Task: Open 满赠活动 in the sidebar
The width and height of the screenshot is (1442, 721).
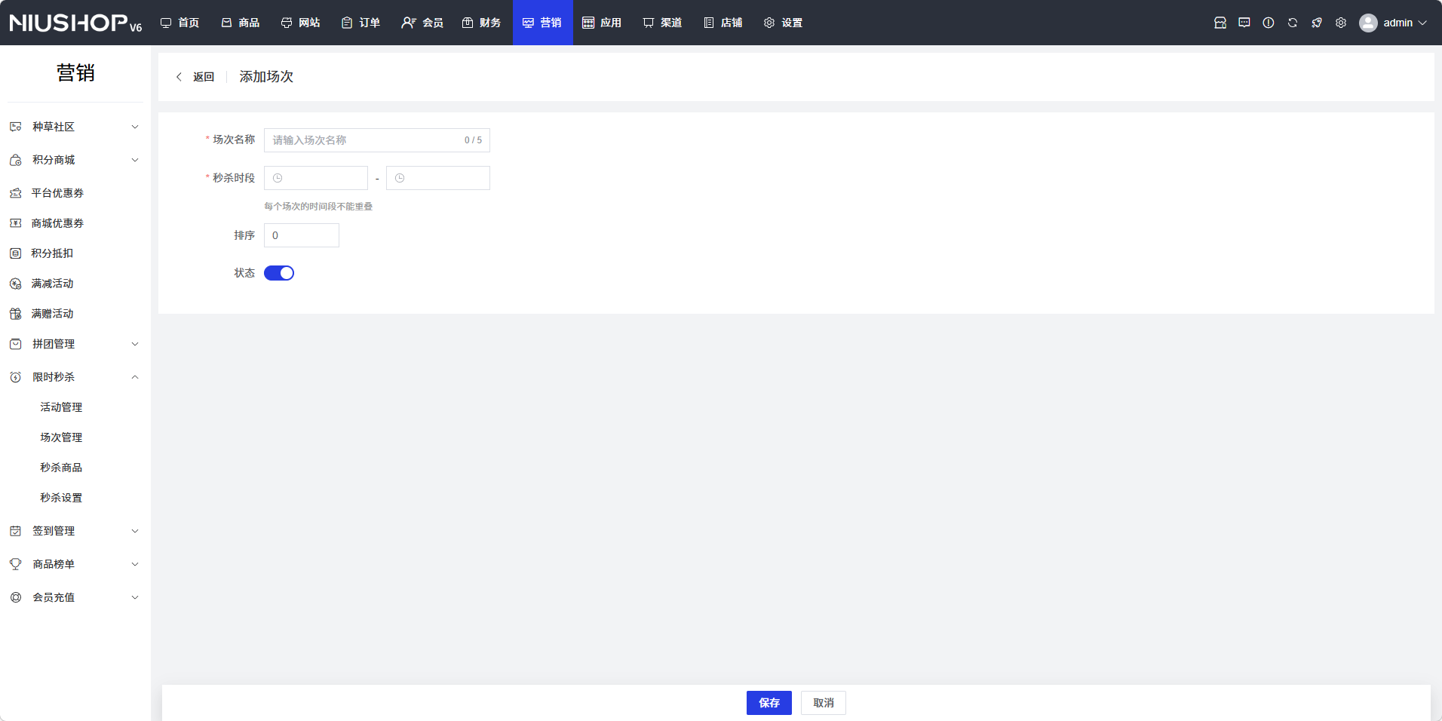Action: 75,314
